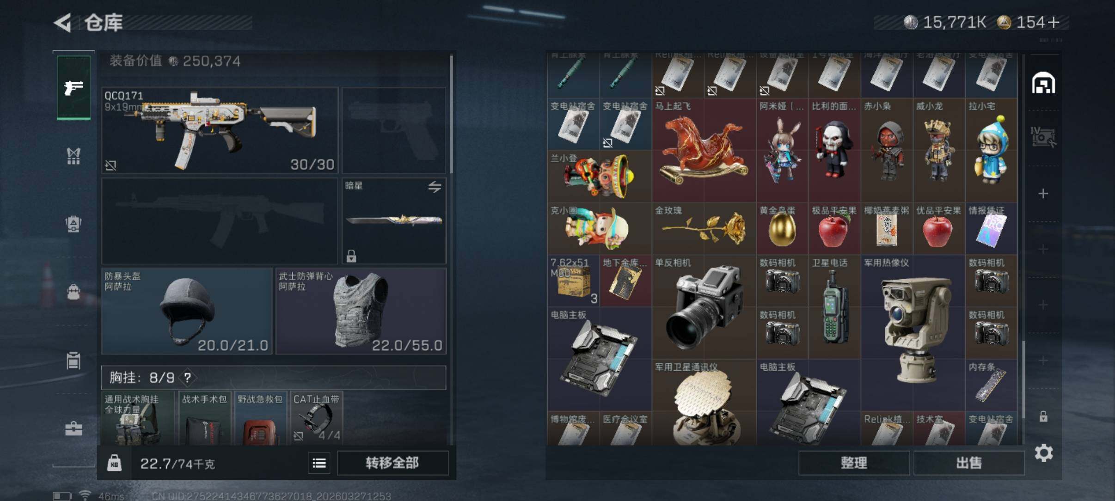Select the 单反相机 camera item
The height and width of the screenshot is (501, 1115).
(704, 307)
